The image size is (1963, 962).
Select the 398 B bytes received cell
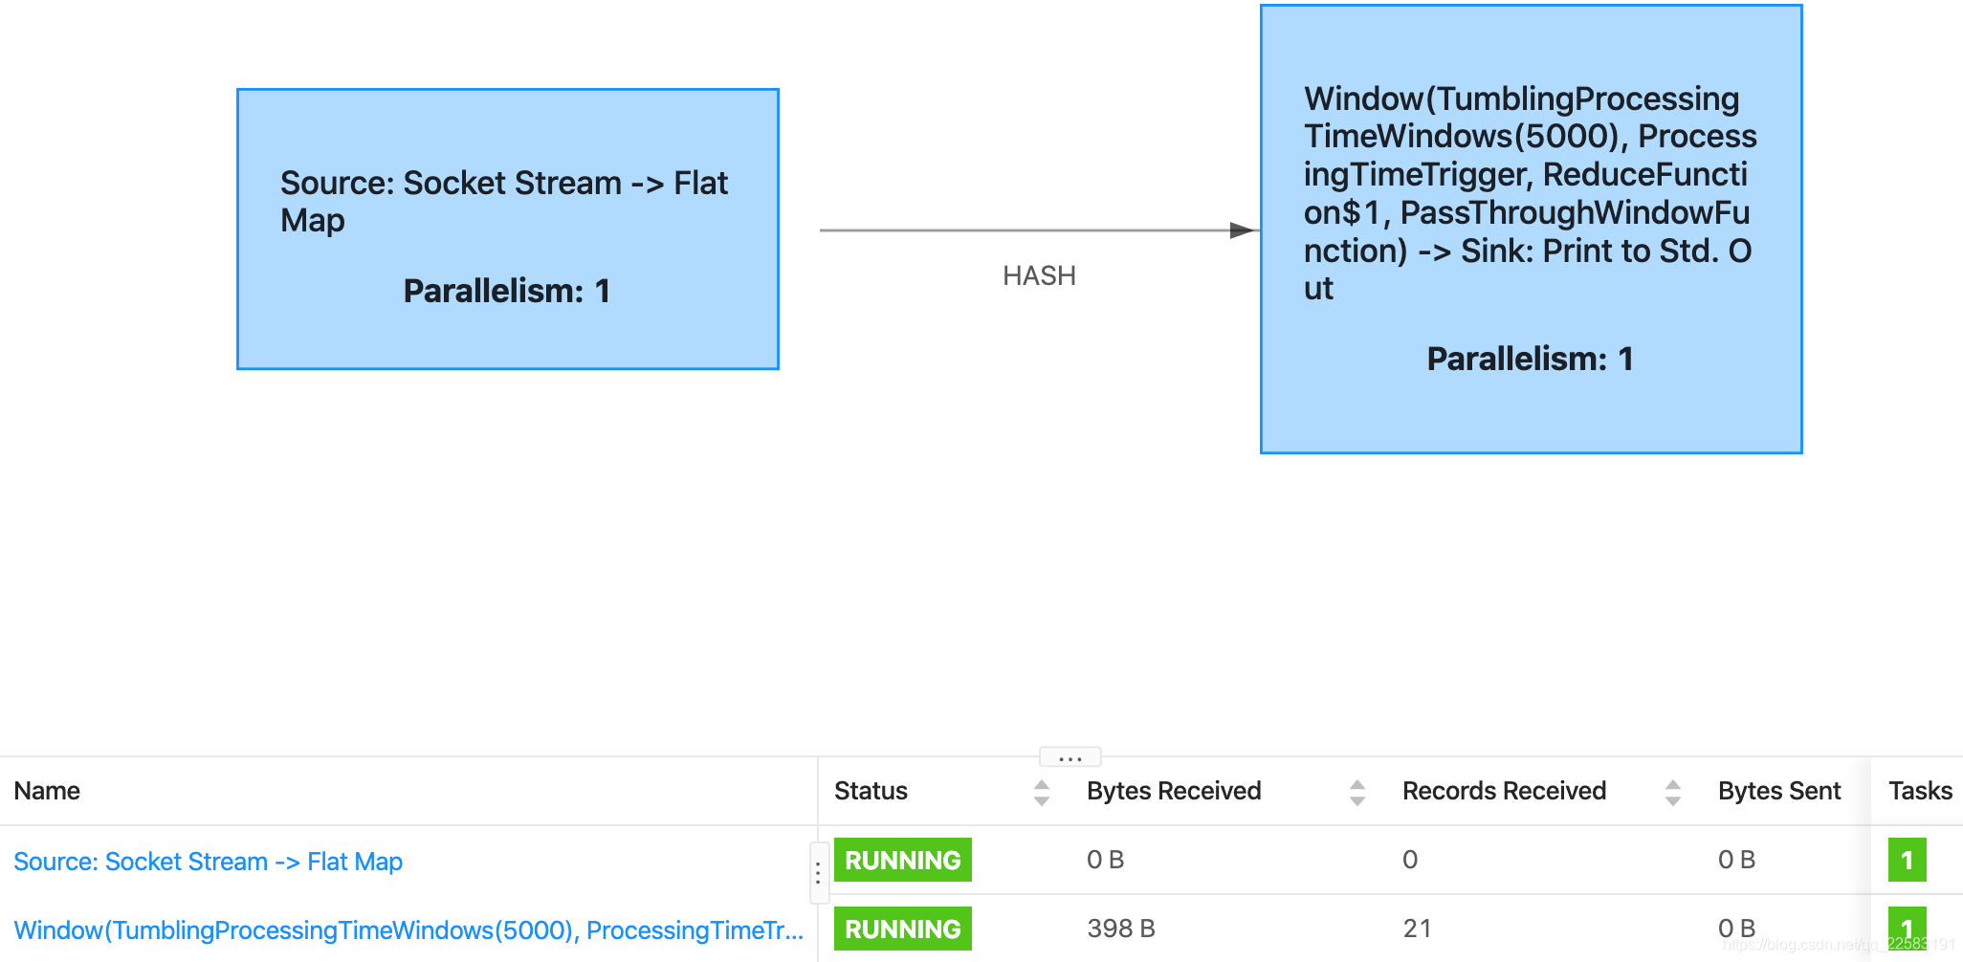[x=1121, y=929]
